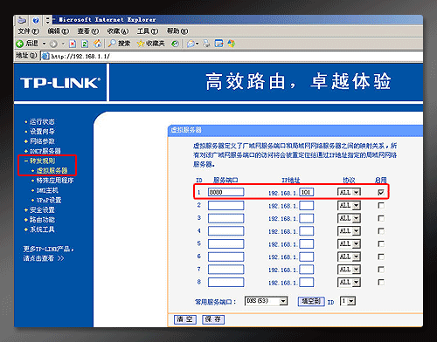Click the 填空到 (Fill to) button
The width and height of the screenshot is (437, 342).
tap(311, 301)
